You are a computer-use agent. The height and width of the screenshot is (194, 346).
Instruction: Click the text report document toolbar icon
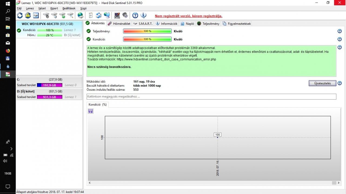coord(91,15)
